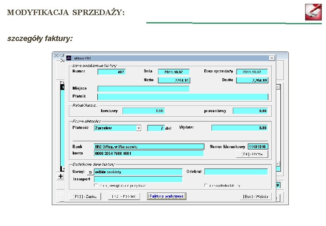The width and height of the screenshot is (326, 226).
Task: Click the Bank field with BRE O/Reg. w Warszawie
Action: [x=149, y=147]
